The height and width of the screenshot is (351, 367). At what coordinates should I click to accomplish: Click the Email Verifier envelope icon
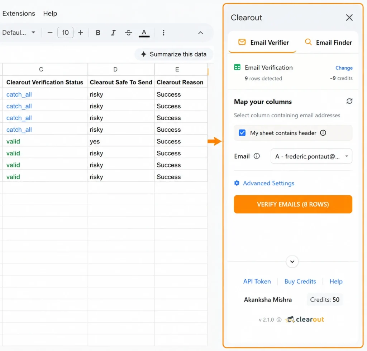[x=242, y=42]
